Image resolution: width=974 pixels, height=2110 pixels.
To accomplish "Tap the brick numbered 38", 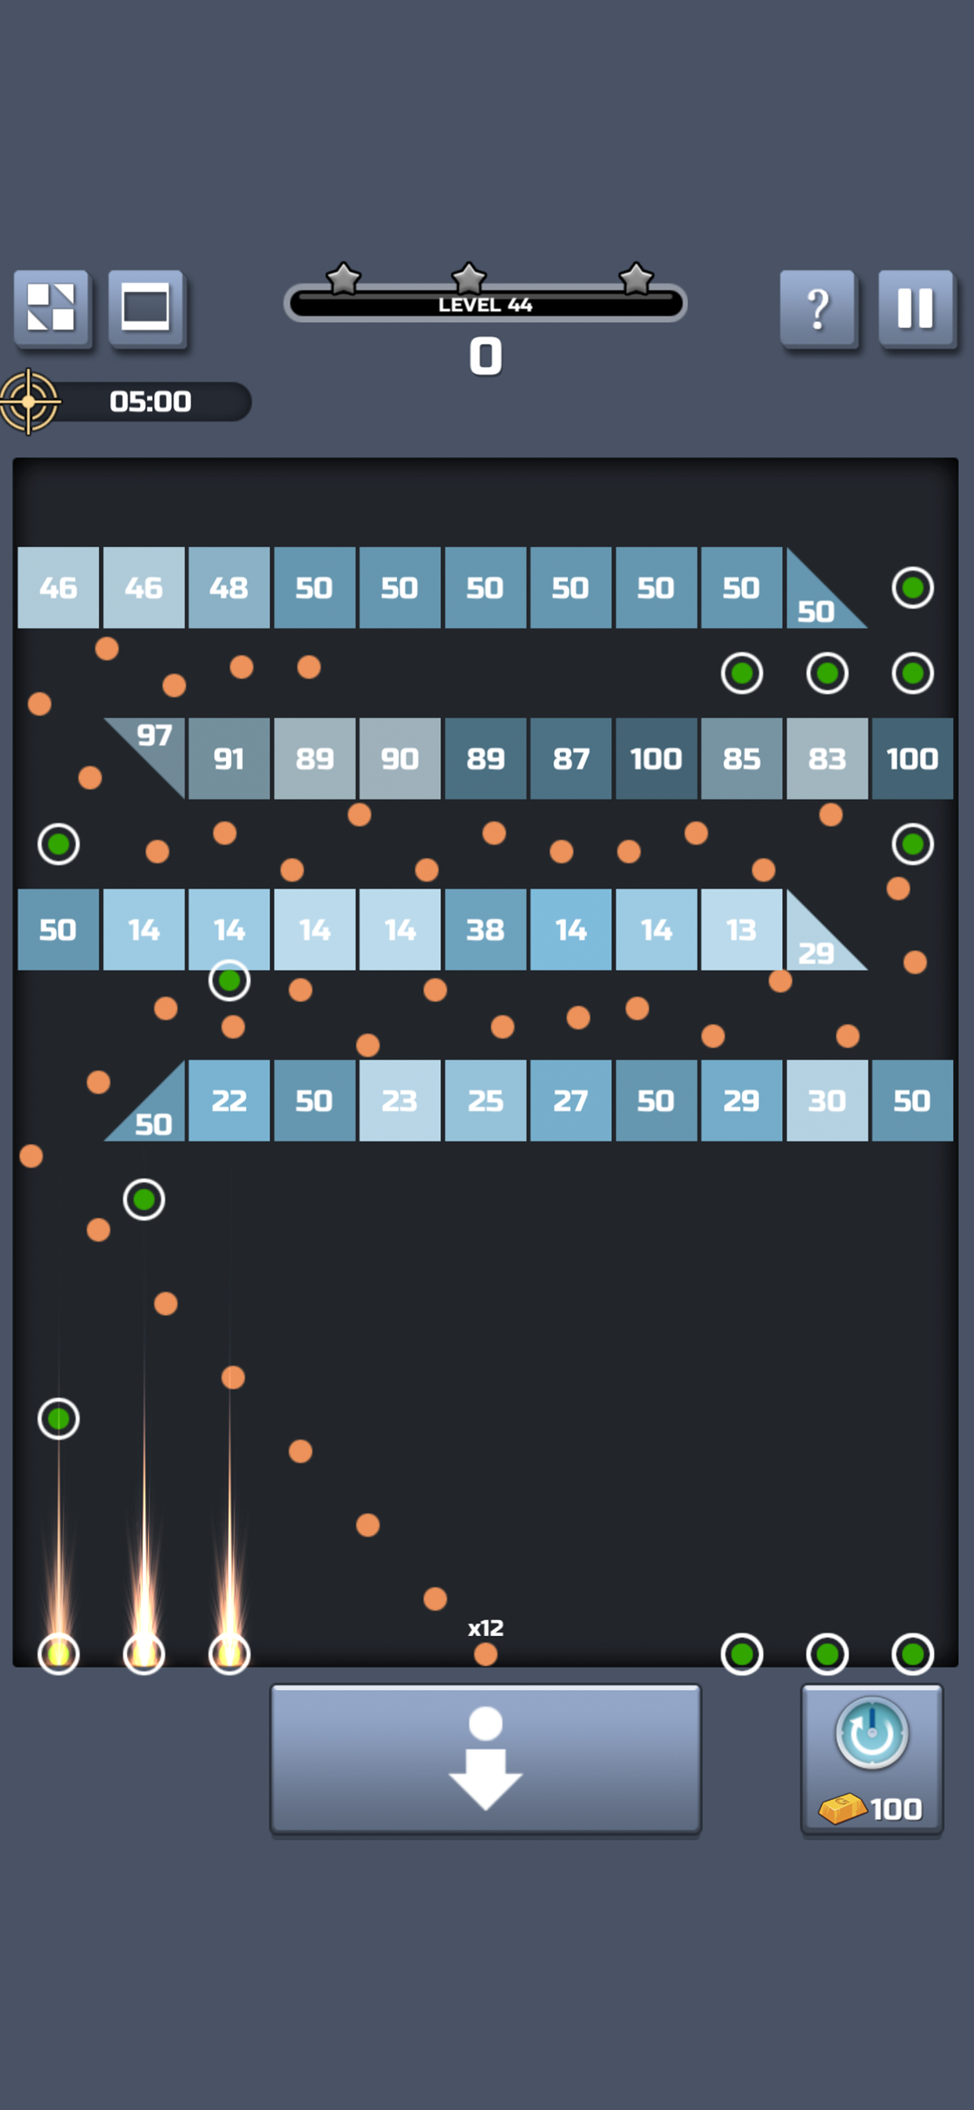I will click(485, 929).
